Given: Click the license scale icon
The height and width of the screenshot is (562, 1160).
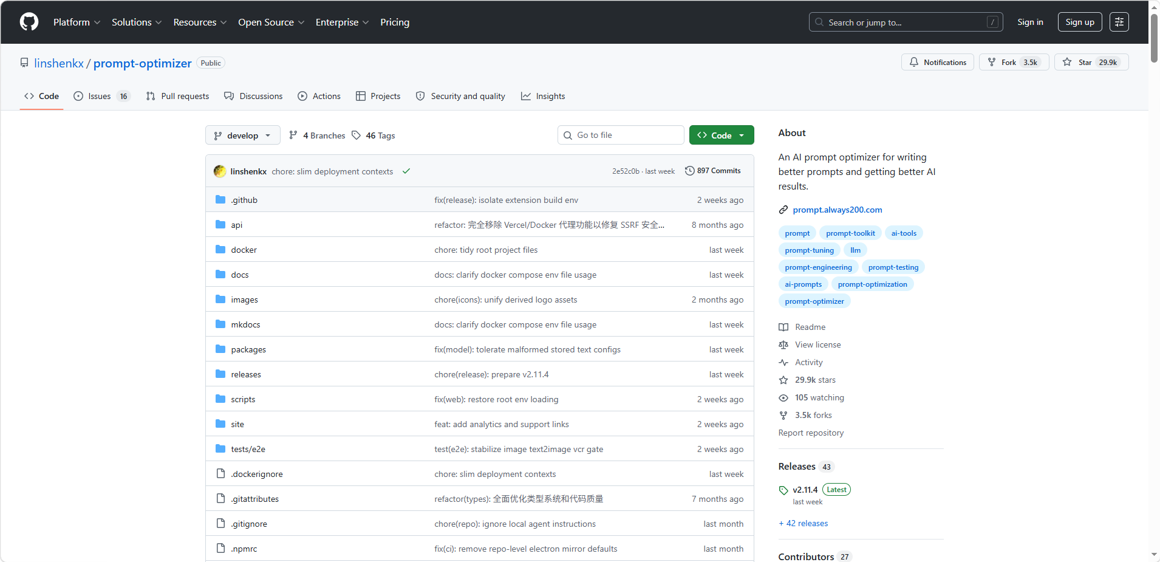Looking at the screenshot, I should (783, 344).
